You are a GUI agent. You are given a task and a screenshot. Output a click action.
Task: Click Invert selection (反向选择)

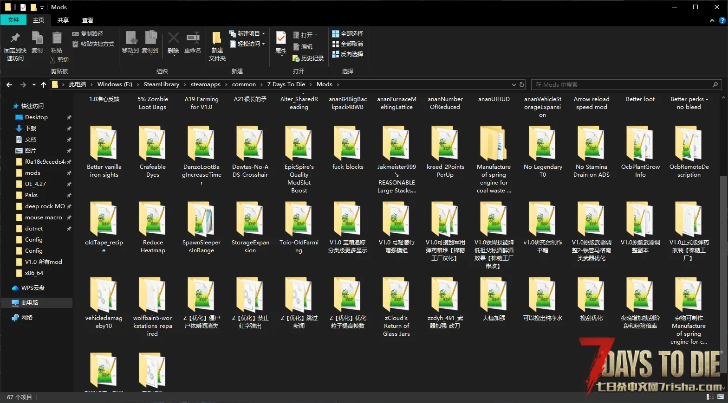pyautogui.click(x=348, y=54)
